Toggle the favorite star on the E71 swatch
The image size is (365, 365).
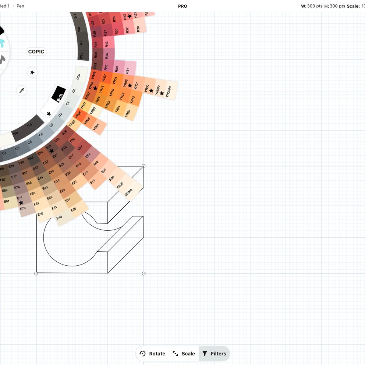[21, 202]
